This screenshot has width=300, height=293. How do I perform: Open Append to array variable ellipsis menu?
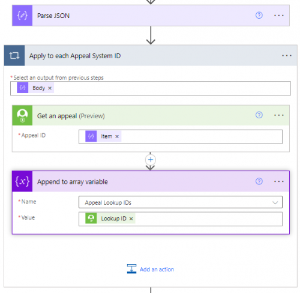click(279, 181)
